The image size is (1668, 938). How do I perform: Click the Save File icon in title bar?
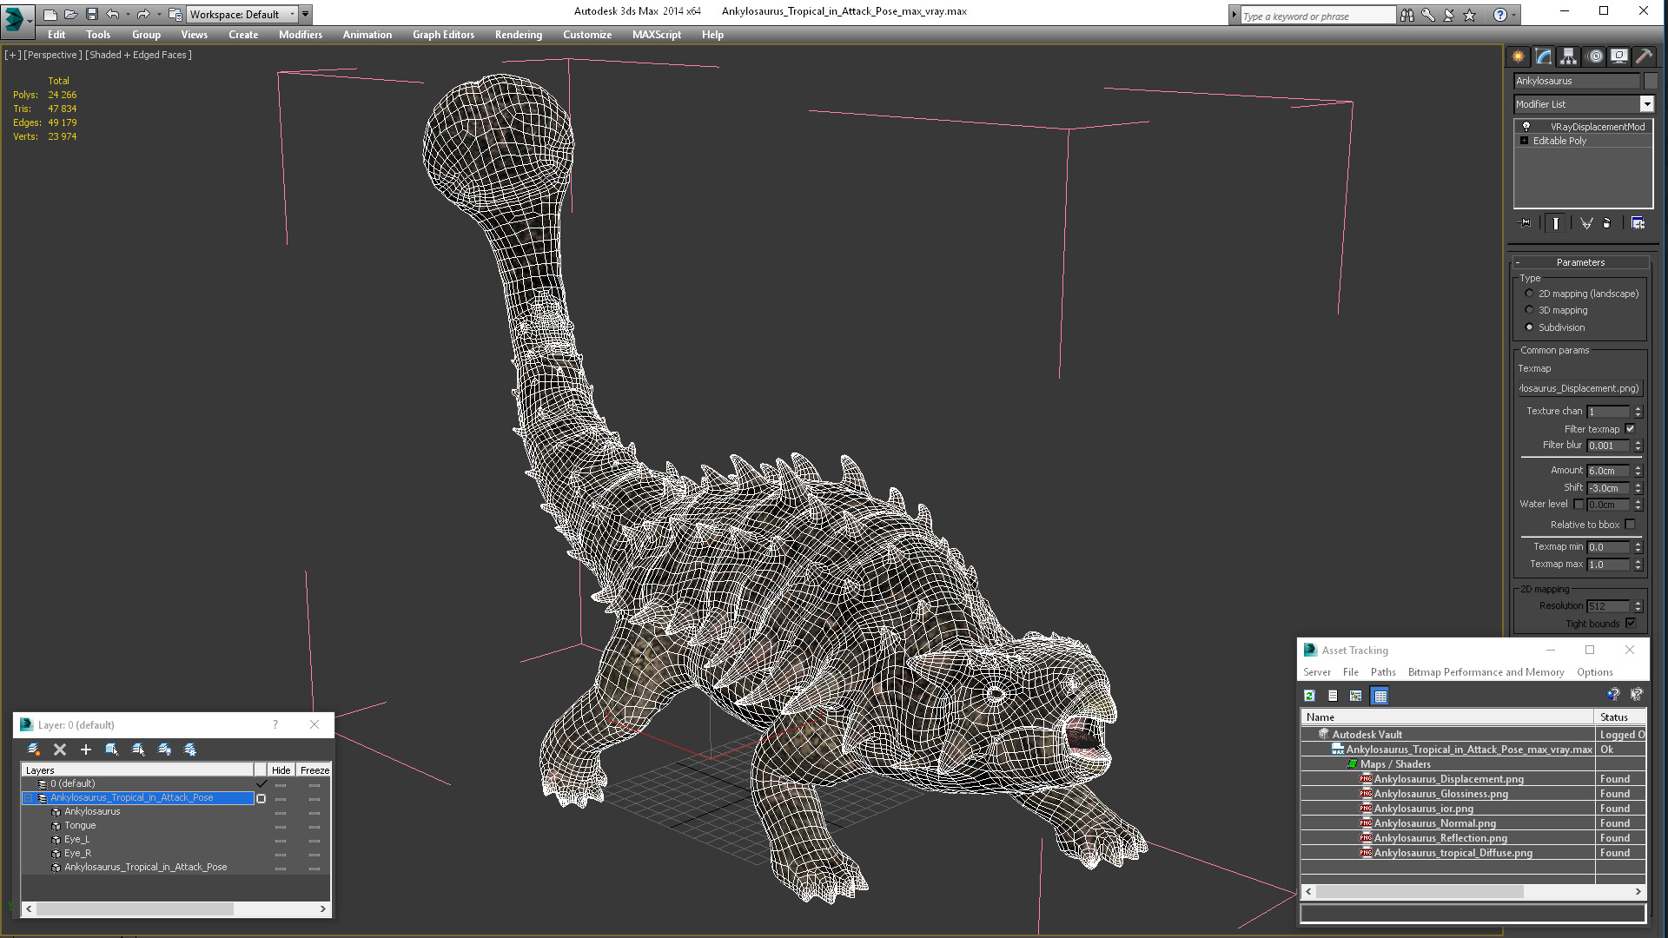pyautogui.click(x=91, y=14)
